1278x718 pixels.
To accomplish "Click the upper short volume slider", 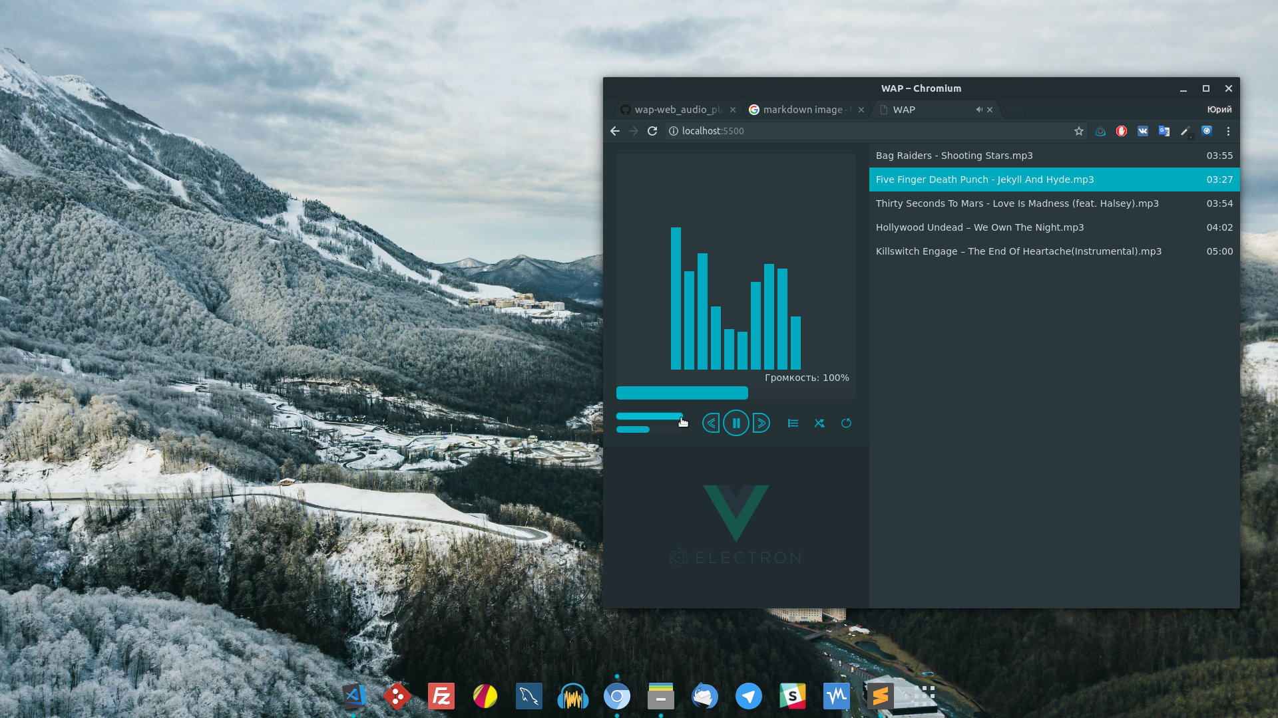I will (649, 416).
